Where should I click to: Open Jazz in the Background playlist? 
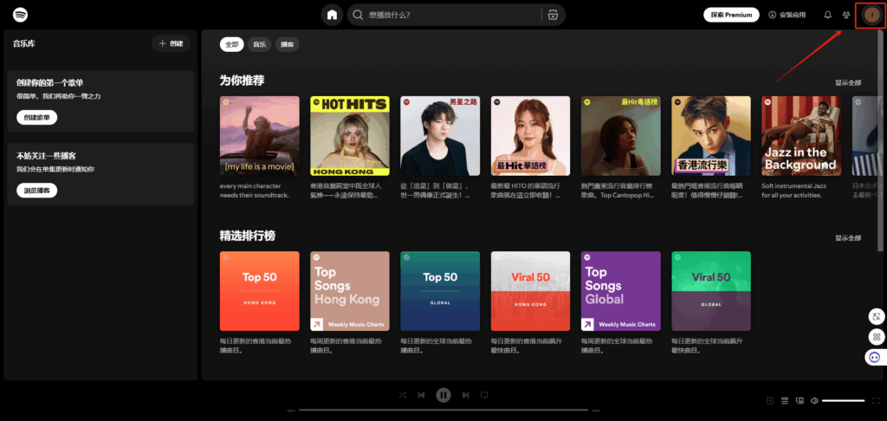pos(801,136)
